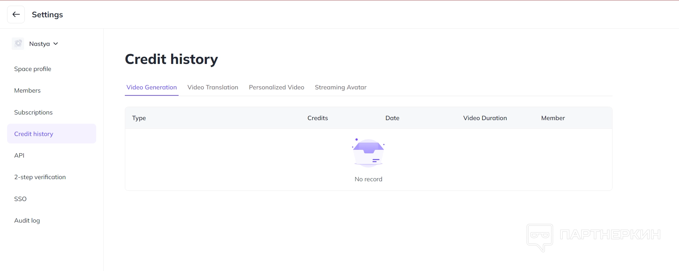Image resolution: width=679 pixels, height=271 pixels.
Task: Click the Video Duration column header
Action: [x=485, y=118]
